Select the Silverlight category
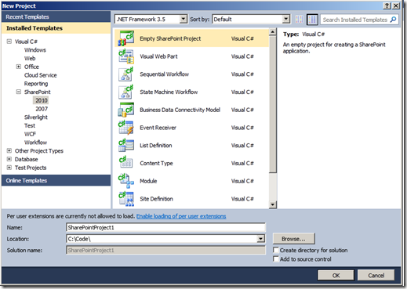The image size is (407, 289). (36, 117)
